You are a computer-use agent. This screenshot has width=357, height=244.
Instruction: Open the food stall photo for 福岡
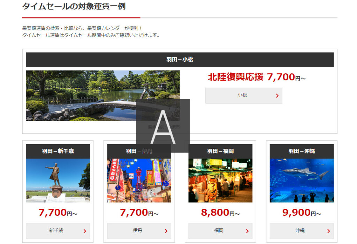pos(220,180)
